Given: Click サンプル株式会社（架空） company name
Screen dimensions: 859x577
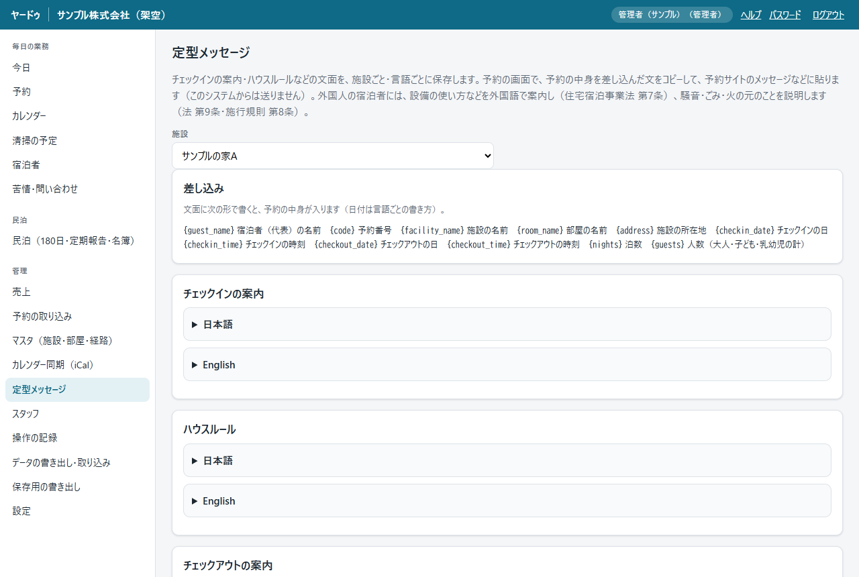Looking at the screenshot, I should (111, 15).
